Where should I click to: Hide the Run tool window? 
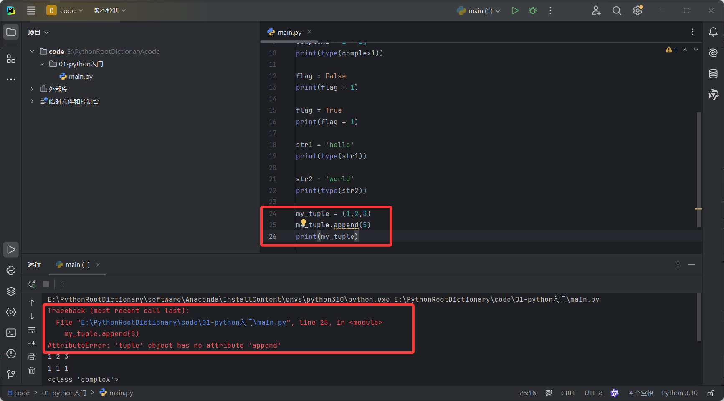(691, 264)
